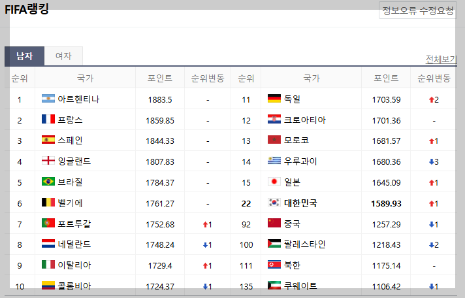Switch to the 여자 tab
Image resolution: width=465 pixels, height=298 pixels.
pos(63,56)
